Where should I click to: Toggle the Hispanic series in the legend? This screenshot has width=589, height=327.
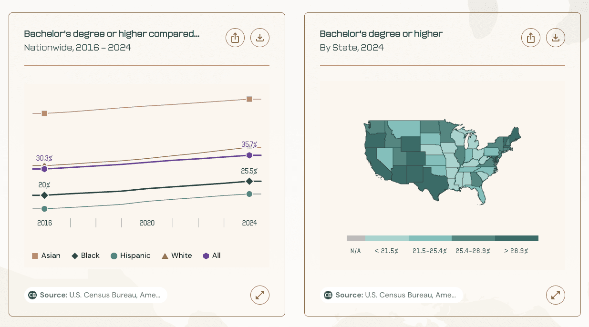[130, 255]
